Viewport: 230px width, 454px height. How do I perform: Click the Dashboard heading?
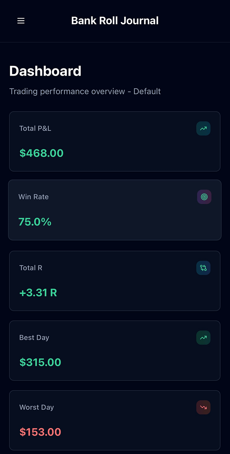click(45, 71)
